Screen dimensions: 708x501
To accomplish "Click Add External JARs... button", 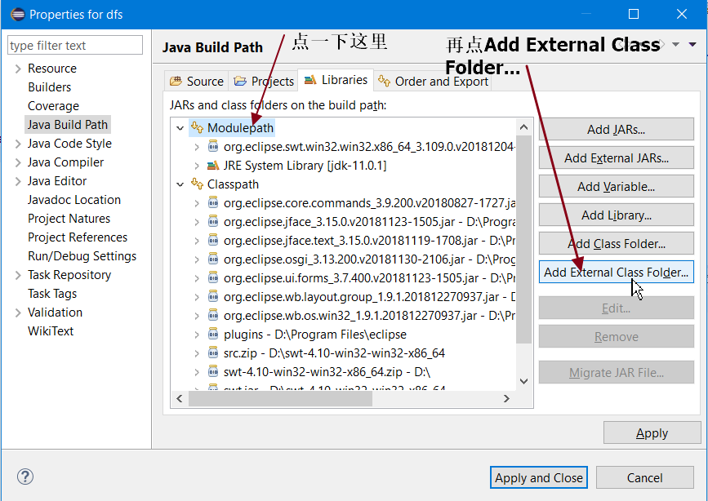I will 617,158.
